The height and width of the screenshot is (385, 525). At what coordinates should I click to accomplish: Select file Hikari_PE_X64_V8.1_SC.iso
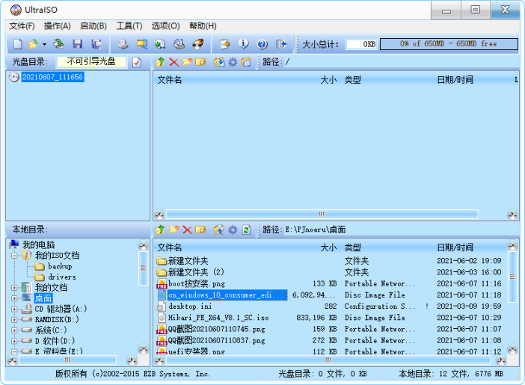tap(218, 318)
